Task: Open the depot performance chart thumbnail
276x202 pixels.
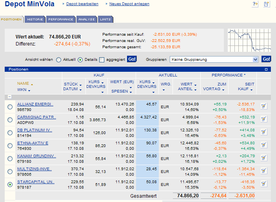Action: (249, 40)
